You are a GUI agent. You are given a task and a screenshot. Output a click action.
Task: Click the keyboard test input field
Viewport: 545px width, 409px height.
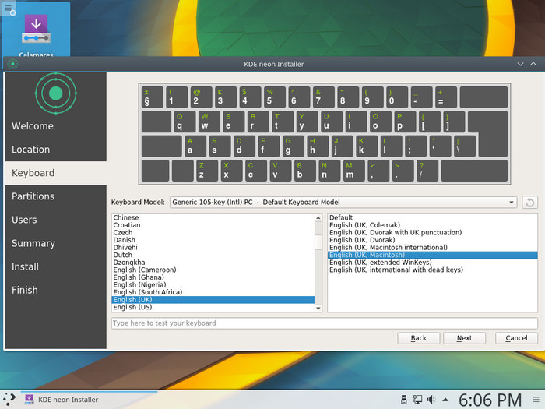pyautogui.click(x=324, y=323)
